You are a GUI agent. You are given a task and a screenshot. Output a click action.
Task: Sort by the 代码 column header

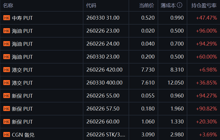coord(91,6)
